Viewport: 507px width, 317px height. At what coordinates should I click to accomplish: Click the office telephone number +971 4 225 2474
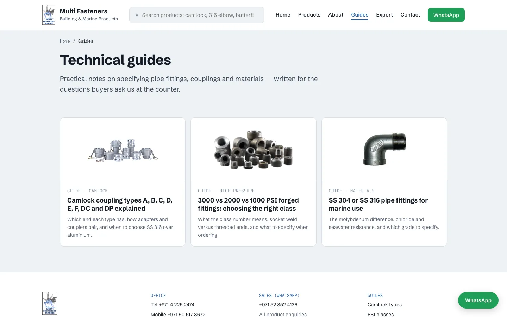pyautogui.click(x=173, y=305)
